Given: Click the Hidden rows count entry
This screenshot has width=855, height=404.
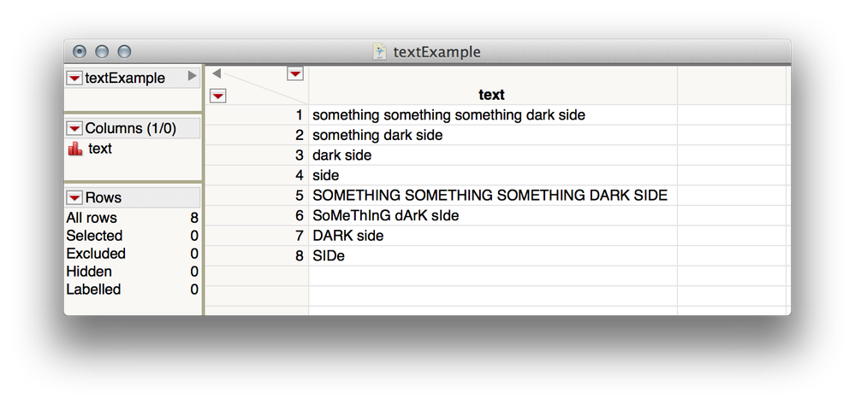Looking at the screenshot, I should [x=133, y=271].
